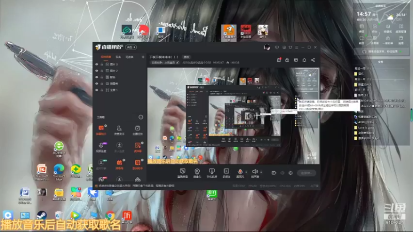Click the widget file search field
Viewport: 413px width, 232px height.
coord(380,52)
